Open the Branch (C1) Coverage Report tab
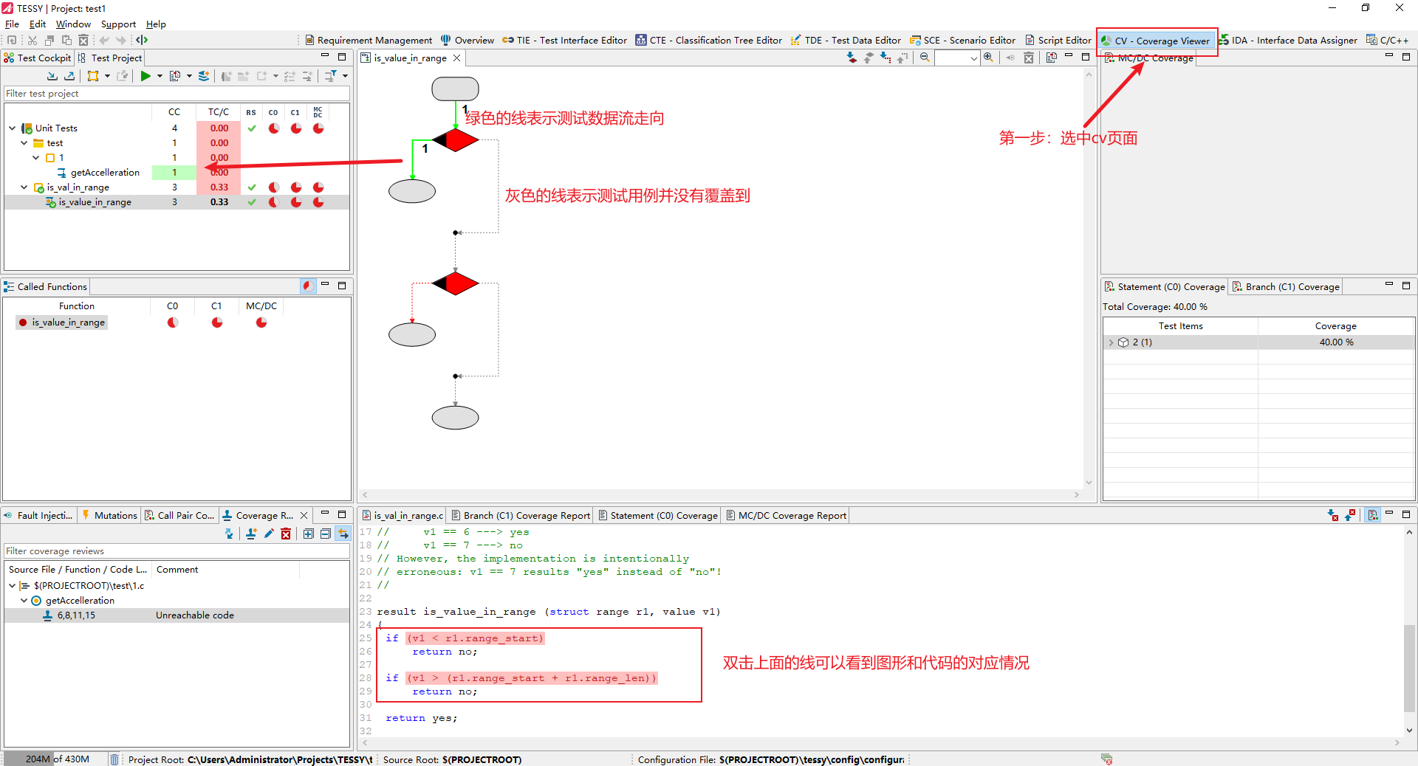 [521, 516]
